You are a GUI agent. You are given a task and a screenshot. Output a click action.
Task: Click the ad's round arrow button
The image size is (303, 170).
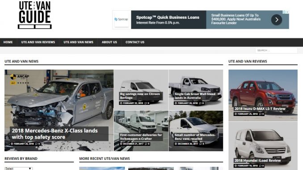click(276, 20)
